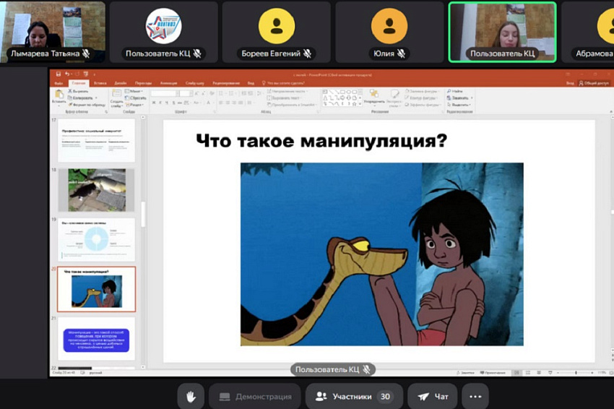Click the Демонстрация screen share button

tap(255, 396)
